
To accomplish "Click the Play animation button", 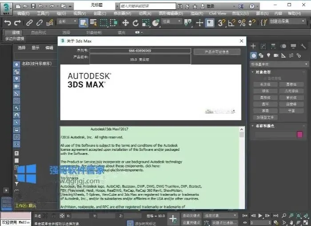I will click(260, 215).
